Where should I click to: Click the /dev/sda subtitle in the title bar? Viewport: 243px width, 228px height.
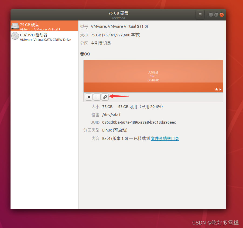pyautogui.click(x=118, y=18)
